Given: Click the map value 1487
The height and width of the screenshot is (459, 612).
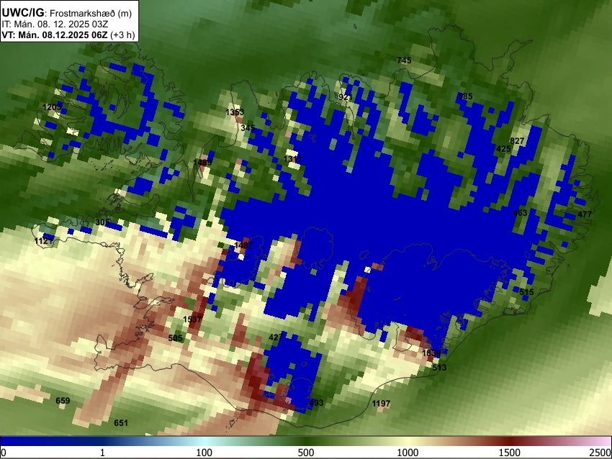Looking at the screenshot, I should point(243,245).
